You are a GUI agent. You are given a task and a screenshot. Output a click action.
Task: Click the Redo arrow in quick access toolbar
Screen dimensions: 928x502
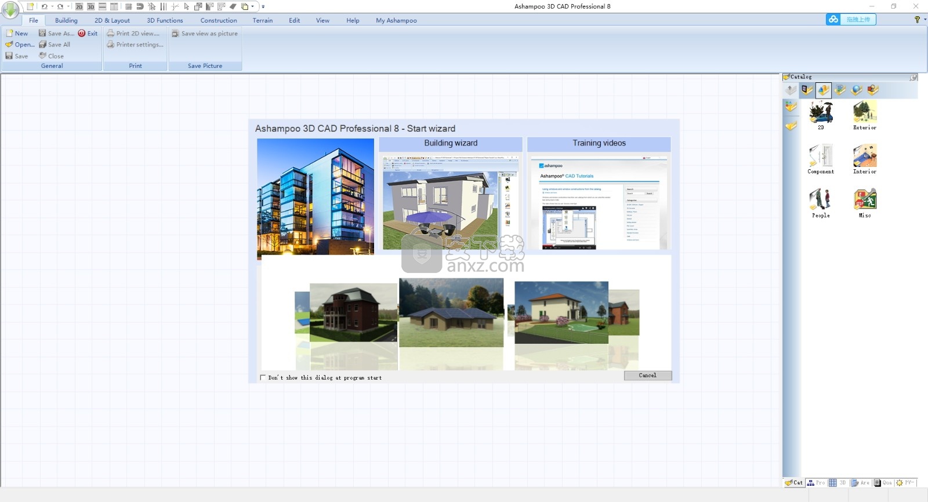click(60, 6)
